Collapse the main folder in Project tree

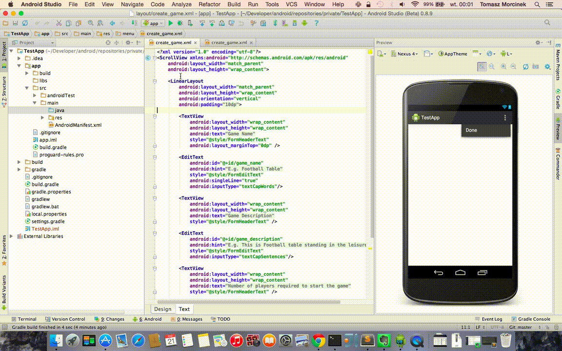[34, 103]
